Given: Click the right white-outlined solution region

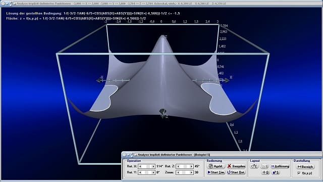Looking at the screenshot, I should tap(219, 99).
